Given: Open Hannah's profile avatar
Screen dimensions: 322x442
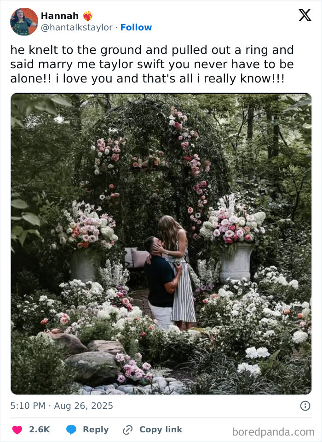Looking at the screenshot, I should (x=24, y=22).
